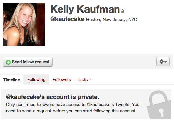
Task: Expand the Lists dropdown arrow
Action: [x=90, y=79]
